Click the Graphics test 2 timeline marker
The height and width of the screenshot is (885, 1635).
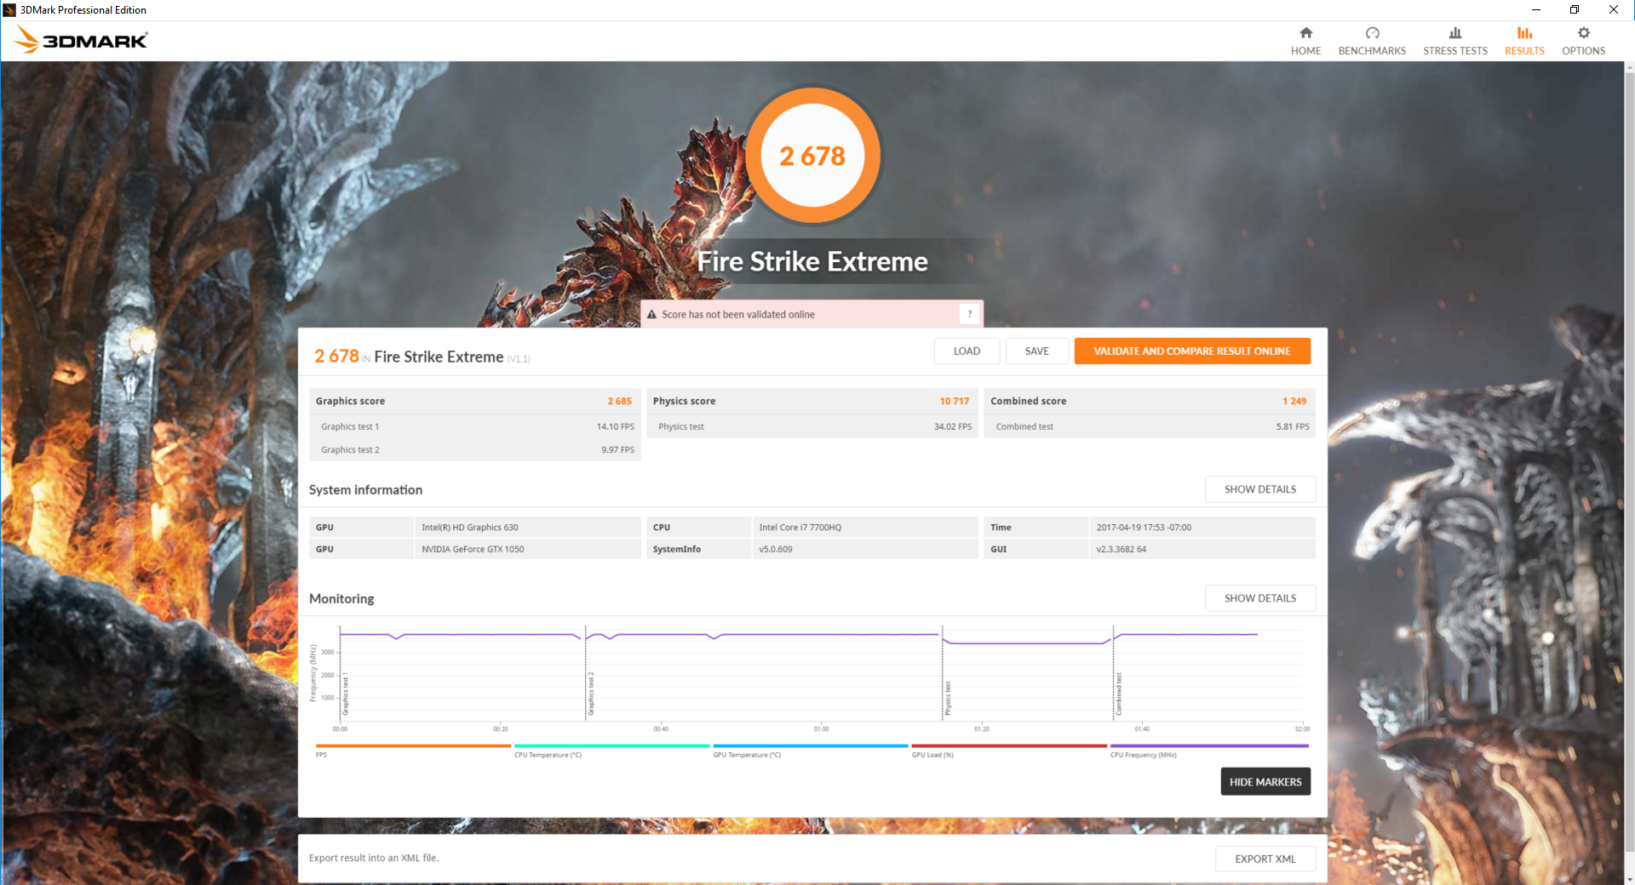591,694
